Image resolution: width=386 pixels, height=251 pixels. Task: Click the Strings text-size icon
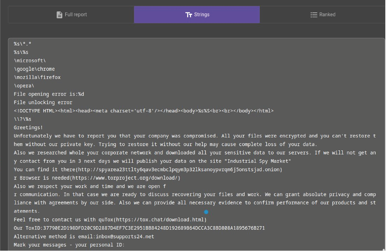click(x=188, y=15)
